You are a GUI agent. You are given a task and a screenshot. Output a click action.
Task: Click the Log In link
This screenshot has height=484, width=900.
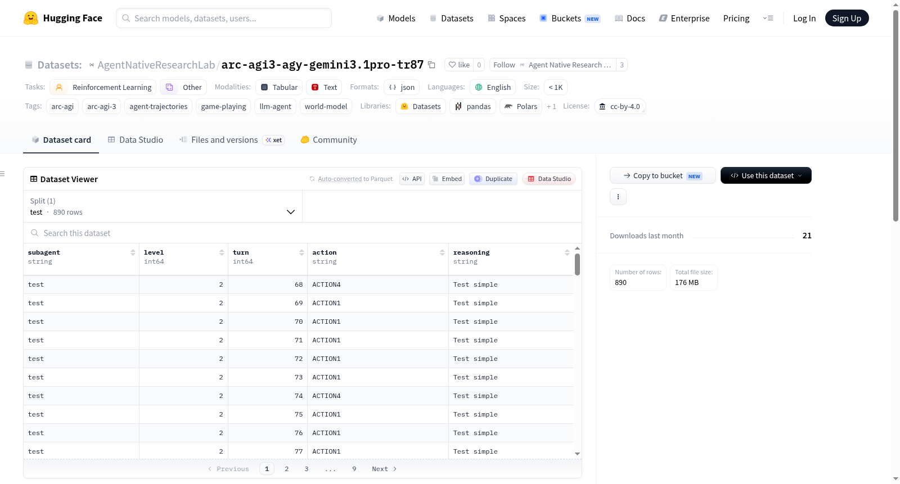[x=804, y=18]
